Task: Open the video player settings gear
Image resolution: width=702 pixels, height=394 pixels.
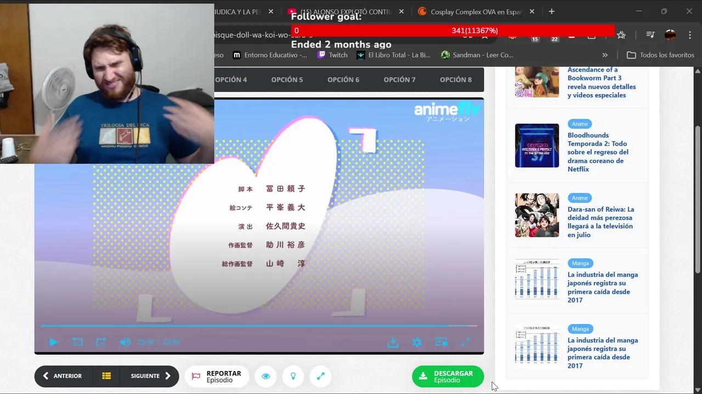Action: (x=417, y=342)
